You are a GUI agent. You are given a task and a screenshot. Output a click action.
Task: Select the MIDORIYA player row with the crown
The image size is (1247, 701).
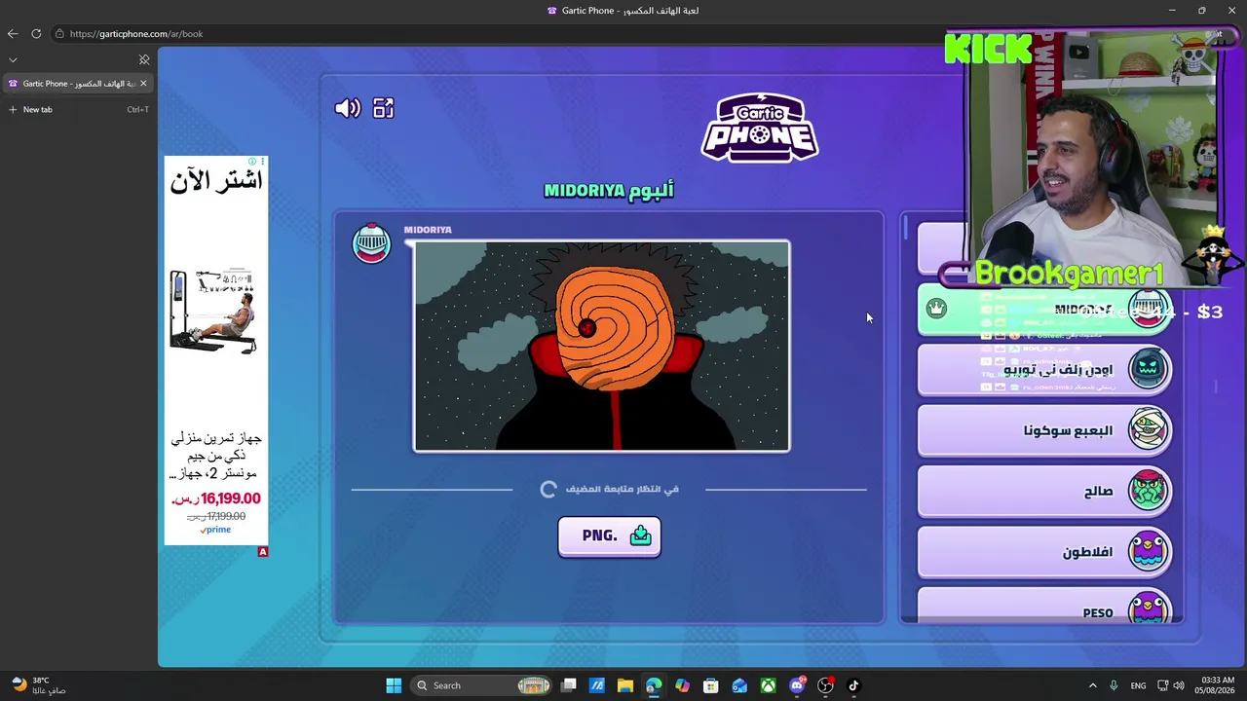point(1044,310)
